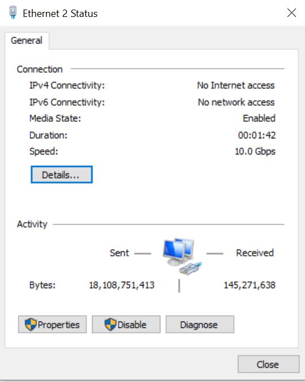The height and width of the screenshot is (382, 305).
Task: Open the Details... button
Action: coord(62,174)
